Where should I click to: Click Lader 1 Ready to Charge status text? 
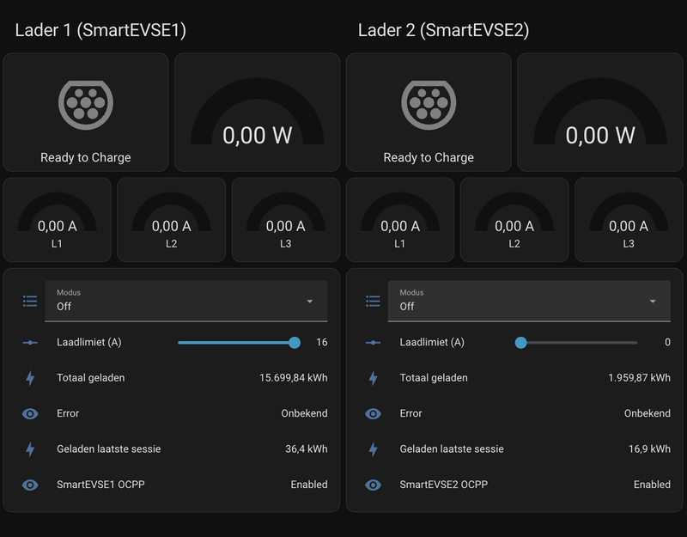click(x=85, y=158)
